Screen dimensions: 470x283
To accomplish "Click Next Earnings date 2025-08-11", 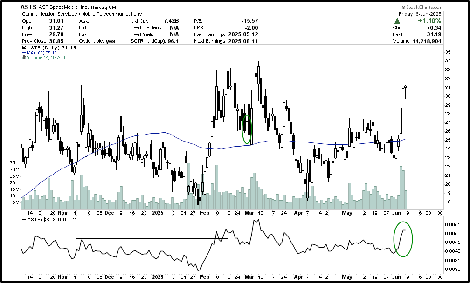I will point(243,41).
